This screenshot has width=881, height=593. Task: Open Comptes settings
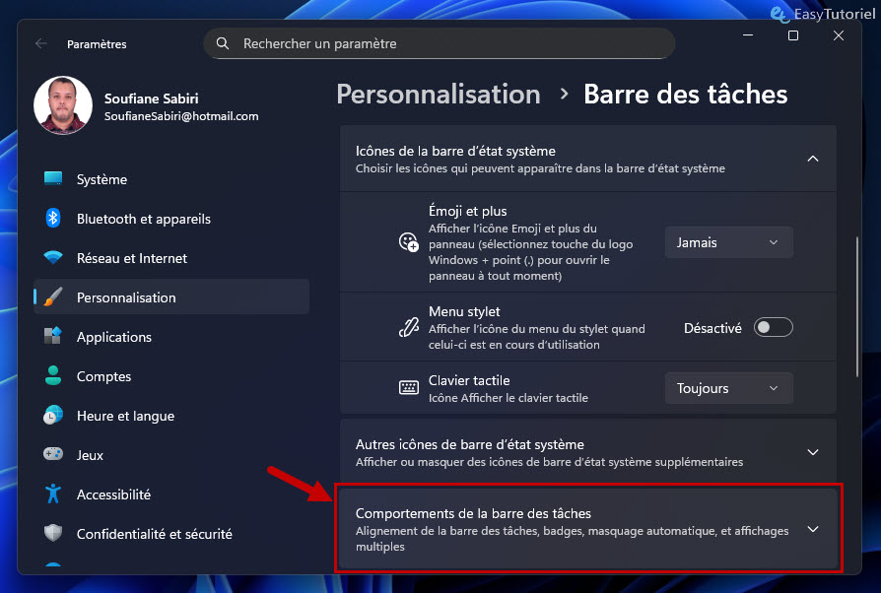coord(103,376)
